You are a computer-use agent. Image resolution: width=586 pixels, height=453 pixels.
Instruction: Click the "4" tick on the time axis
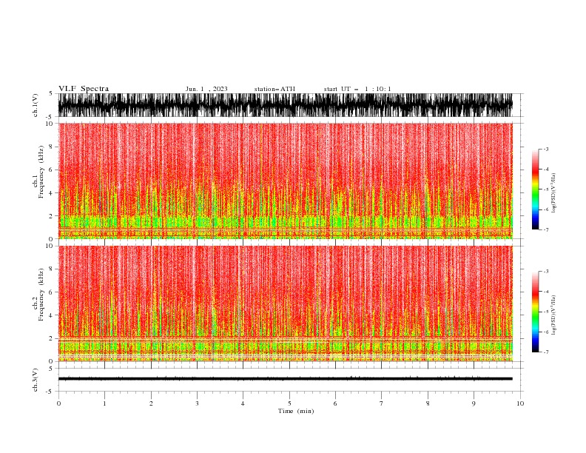[x=243, y=403]
